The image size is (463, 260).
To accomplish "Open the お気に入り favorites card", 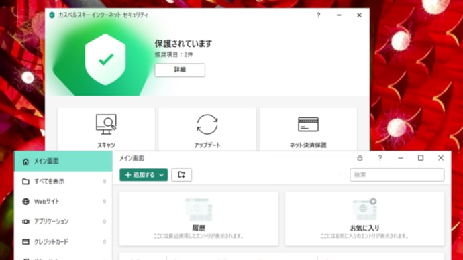I will pos(364,218).
